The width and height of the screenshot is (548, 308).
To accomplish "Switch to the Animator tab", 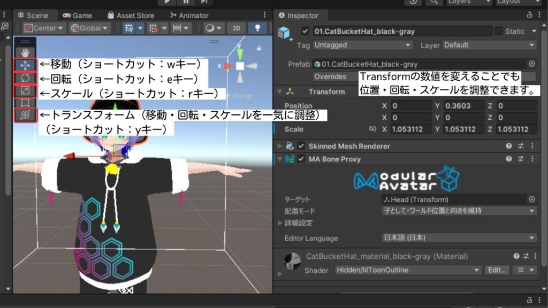I will [189, 16].
